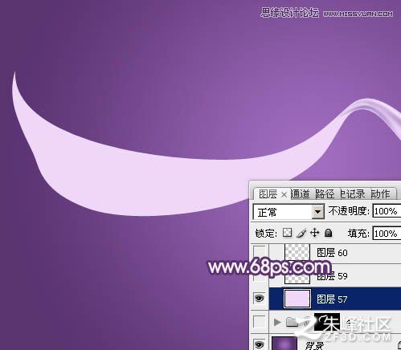
Task: Click the 填充 100% fill field
Action: click(x=387, y=234)
